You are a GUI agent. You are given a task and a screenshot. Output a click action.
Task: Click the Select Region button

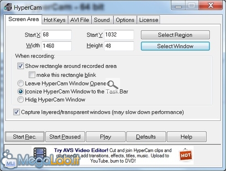pos(175,35)
